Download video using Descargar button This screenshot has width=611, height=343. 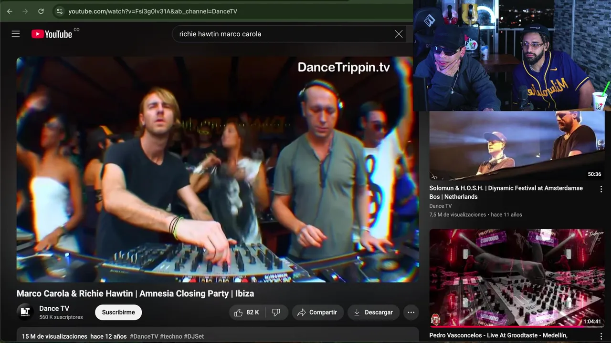373,312
